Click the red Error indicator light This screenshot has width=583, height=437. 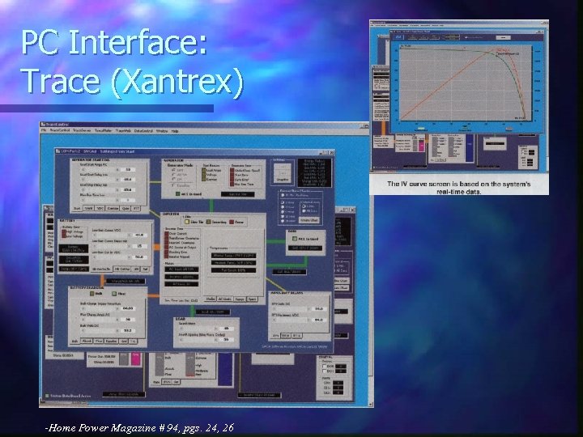pos(232,222)
